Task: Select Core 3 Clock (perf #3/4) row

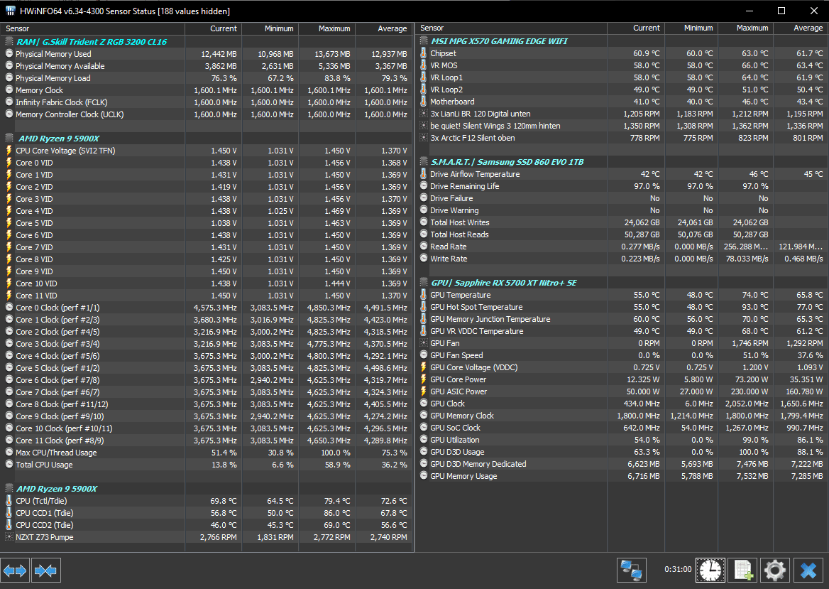Action: [207, 344]
